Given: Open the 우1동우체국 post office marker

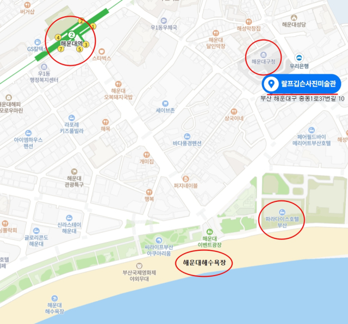Looking at the screenshot, I should click(x=164, y=21).
